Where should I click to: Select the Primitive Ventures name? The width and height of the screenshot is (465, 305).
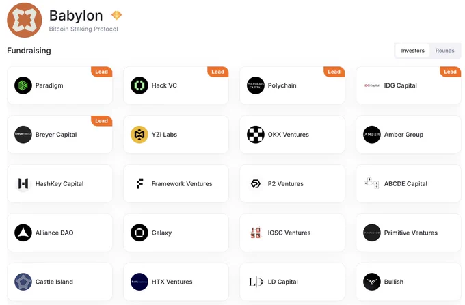[411, 233]
